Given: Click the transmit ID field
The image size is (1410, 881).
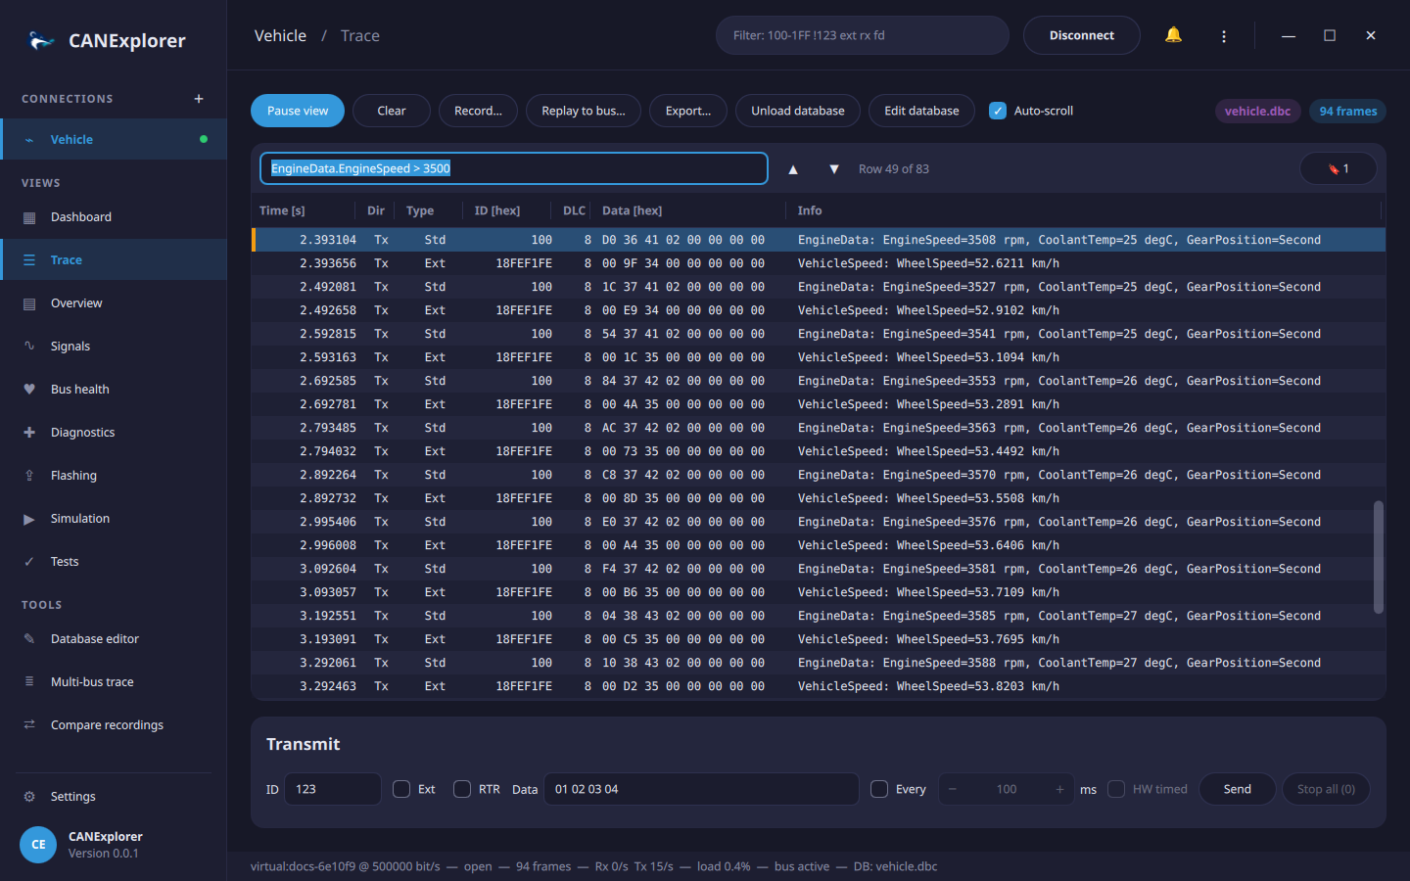Looking at the screenshot, I should coord(333,789).
